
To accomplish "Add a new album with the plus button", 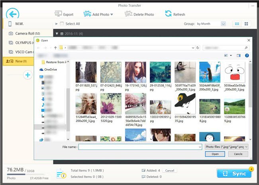I will 27,75.
